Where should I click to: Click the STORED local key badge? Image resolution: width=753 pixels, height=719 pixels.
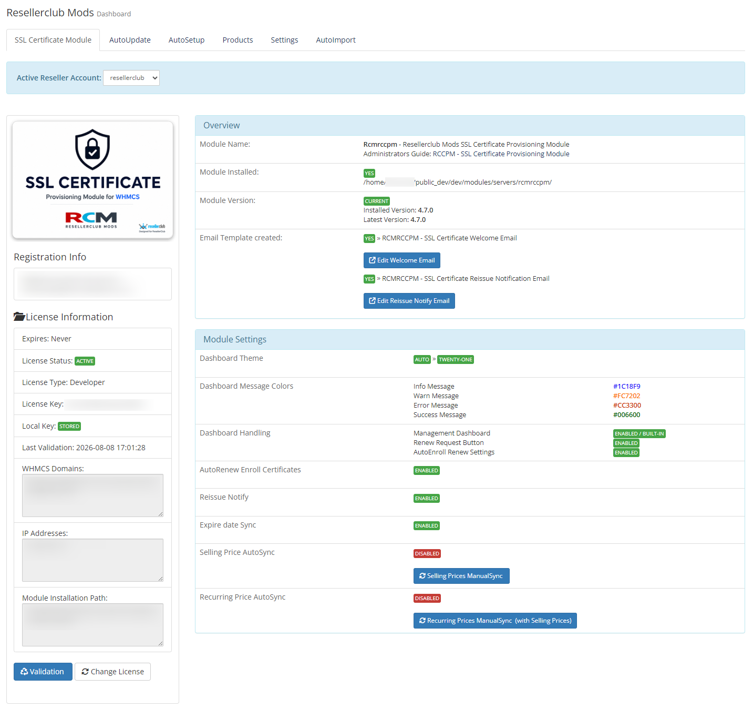(69, 427)
